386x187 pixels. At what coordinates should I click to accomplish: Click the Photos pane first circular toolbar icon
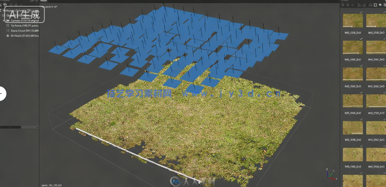pos(343,5)
